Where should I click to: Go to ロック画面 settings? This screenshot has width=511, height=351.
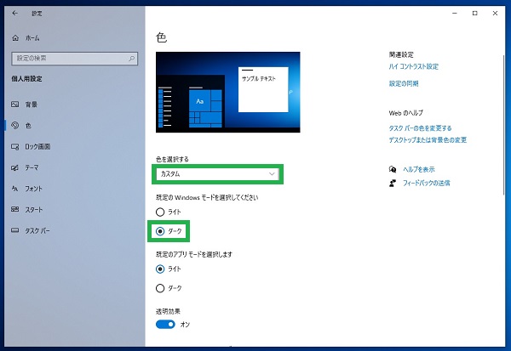click(37, 147)
